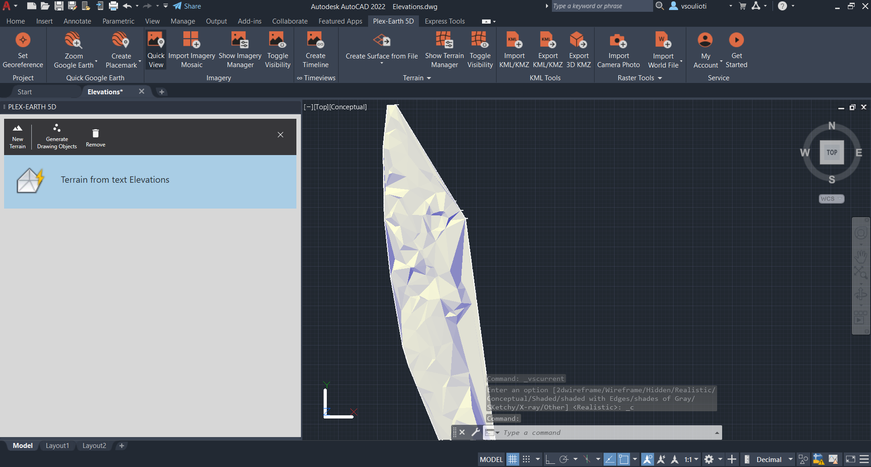Screen dimensions: 871x467
Task: Toggle isometric drafting in status bar
Action: (x=587, y=459)
